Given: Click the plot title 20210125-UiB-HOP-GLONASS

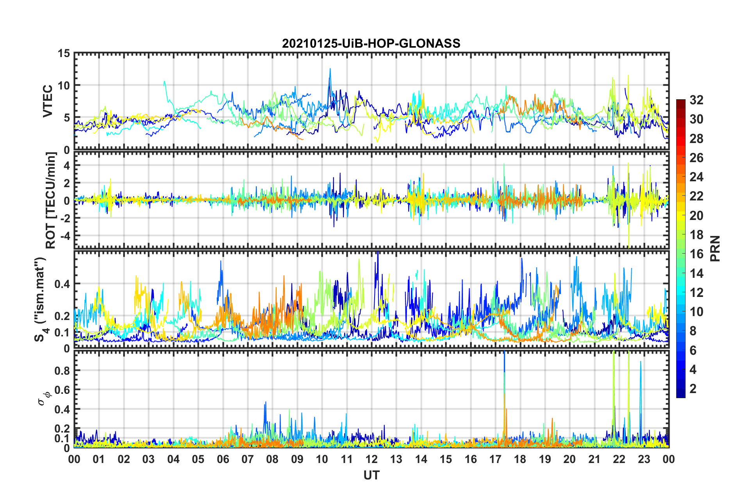Looking at the screenshot, I should point(371,43).
